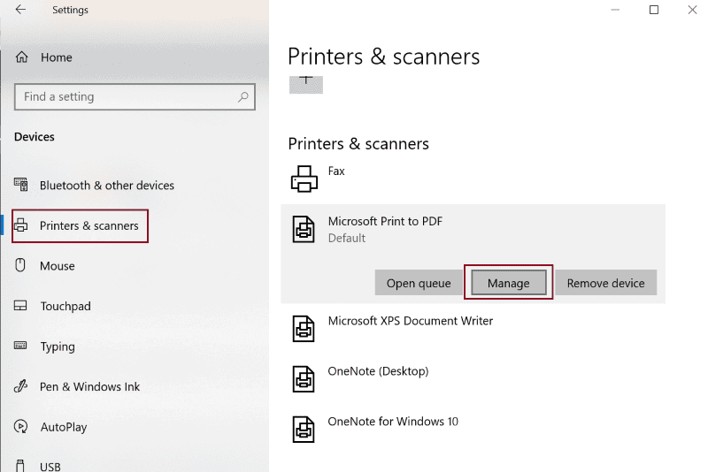Click the Find a setting search field
708x472 pixels.
[x=135, y=96]
